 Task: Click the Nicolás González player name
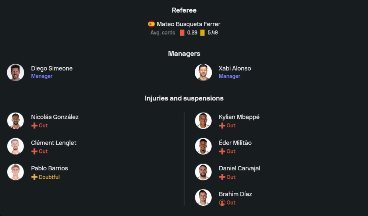tap(55, 117)
